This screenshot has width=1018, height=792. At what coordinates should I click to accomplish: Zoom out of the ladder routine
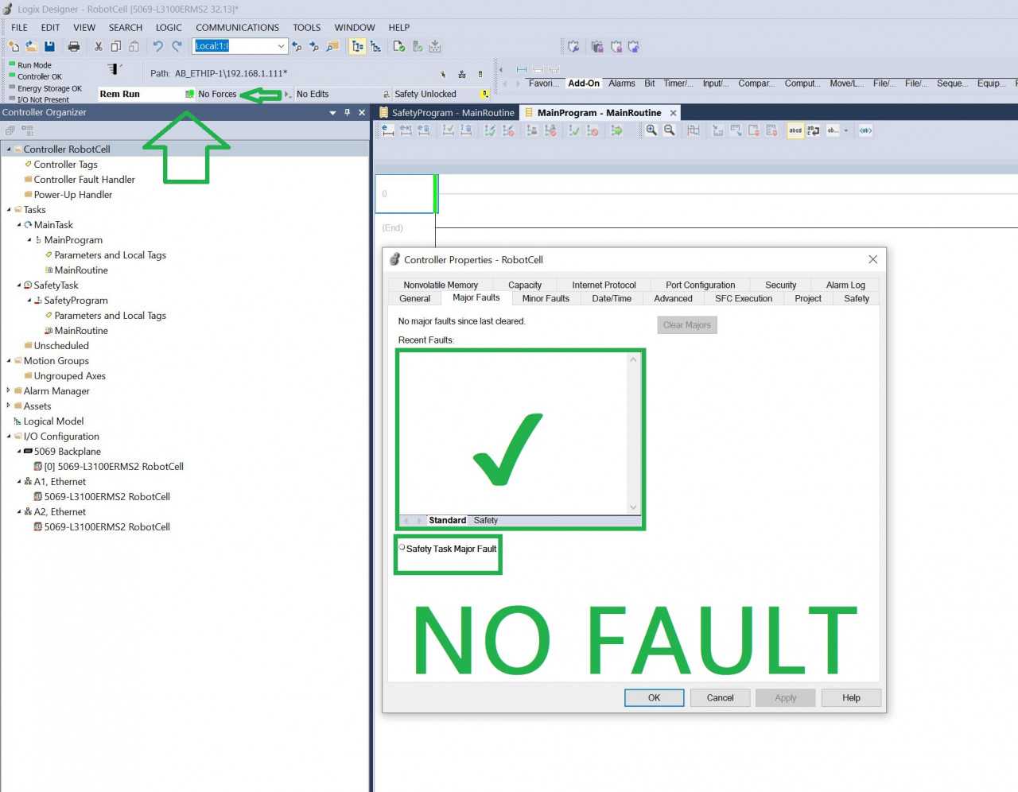tap(670, 130)
